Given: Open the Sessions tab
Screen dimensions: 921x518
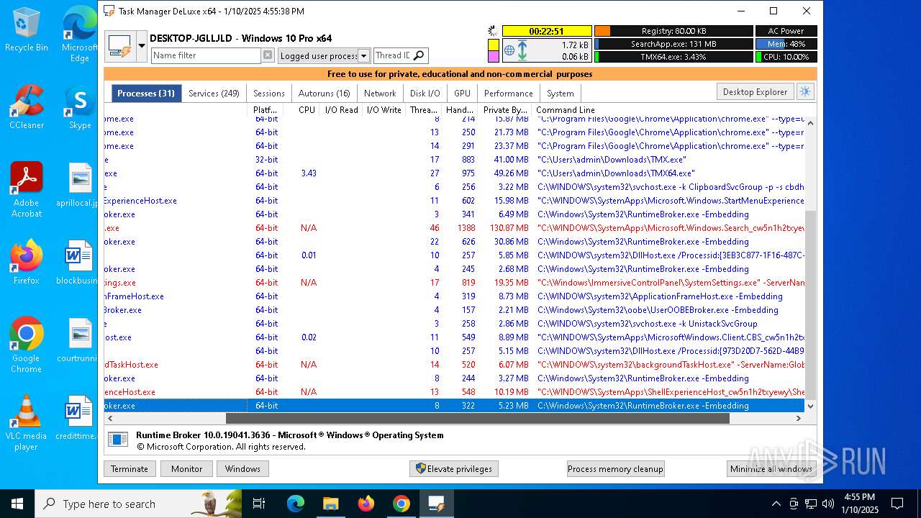Looking at the screenshot, I should (x=269, y=93).
